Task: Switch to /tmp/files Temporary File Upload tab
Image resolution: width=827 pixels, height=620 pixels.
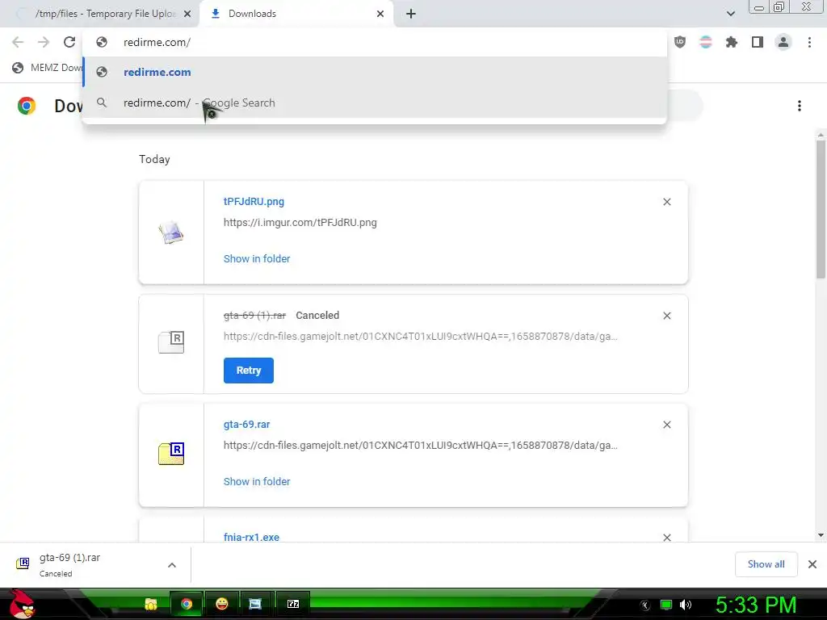Action: click(x=104, y=14)
